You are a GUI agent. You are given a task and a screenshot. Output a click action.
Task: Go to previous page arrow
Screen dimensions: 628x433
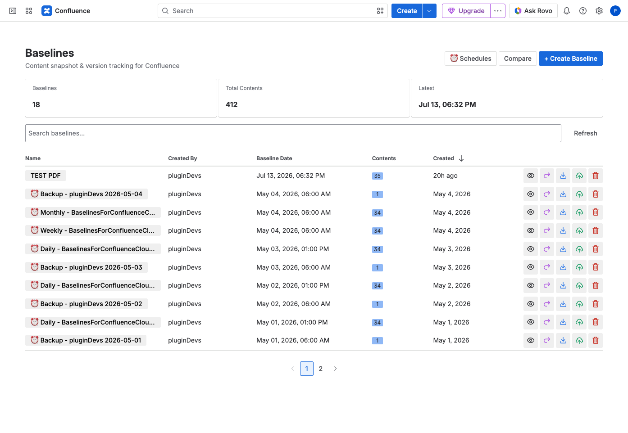pyautogui.click(x=292, y=369)
